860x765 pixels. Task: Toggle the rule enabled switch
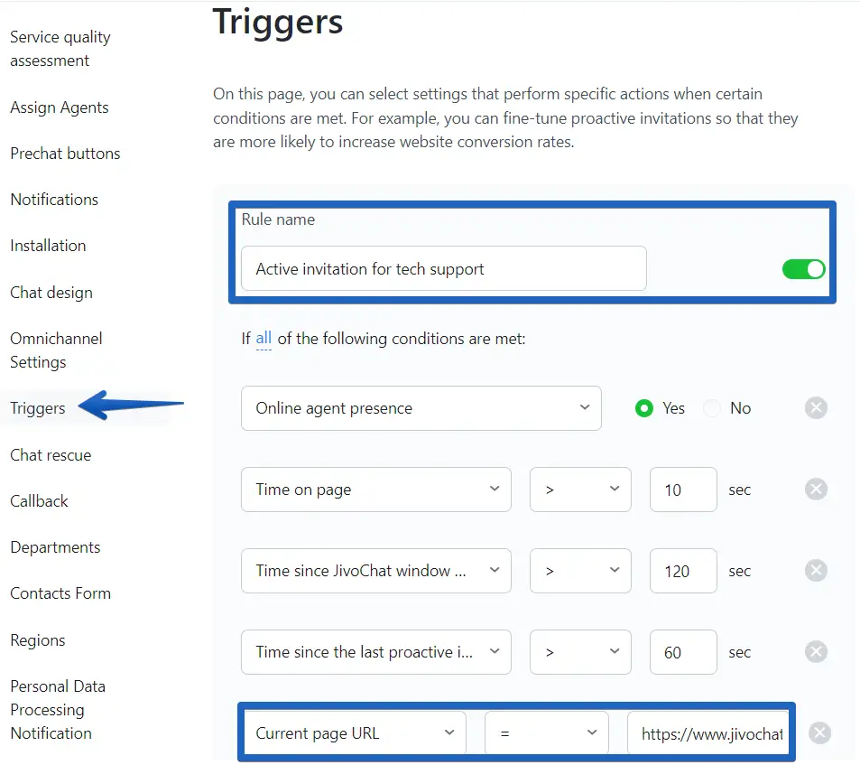(803, 269)
